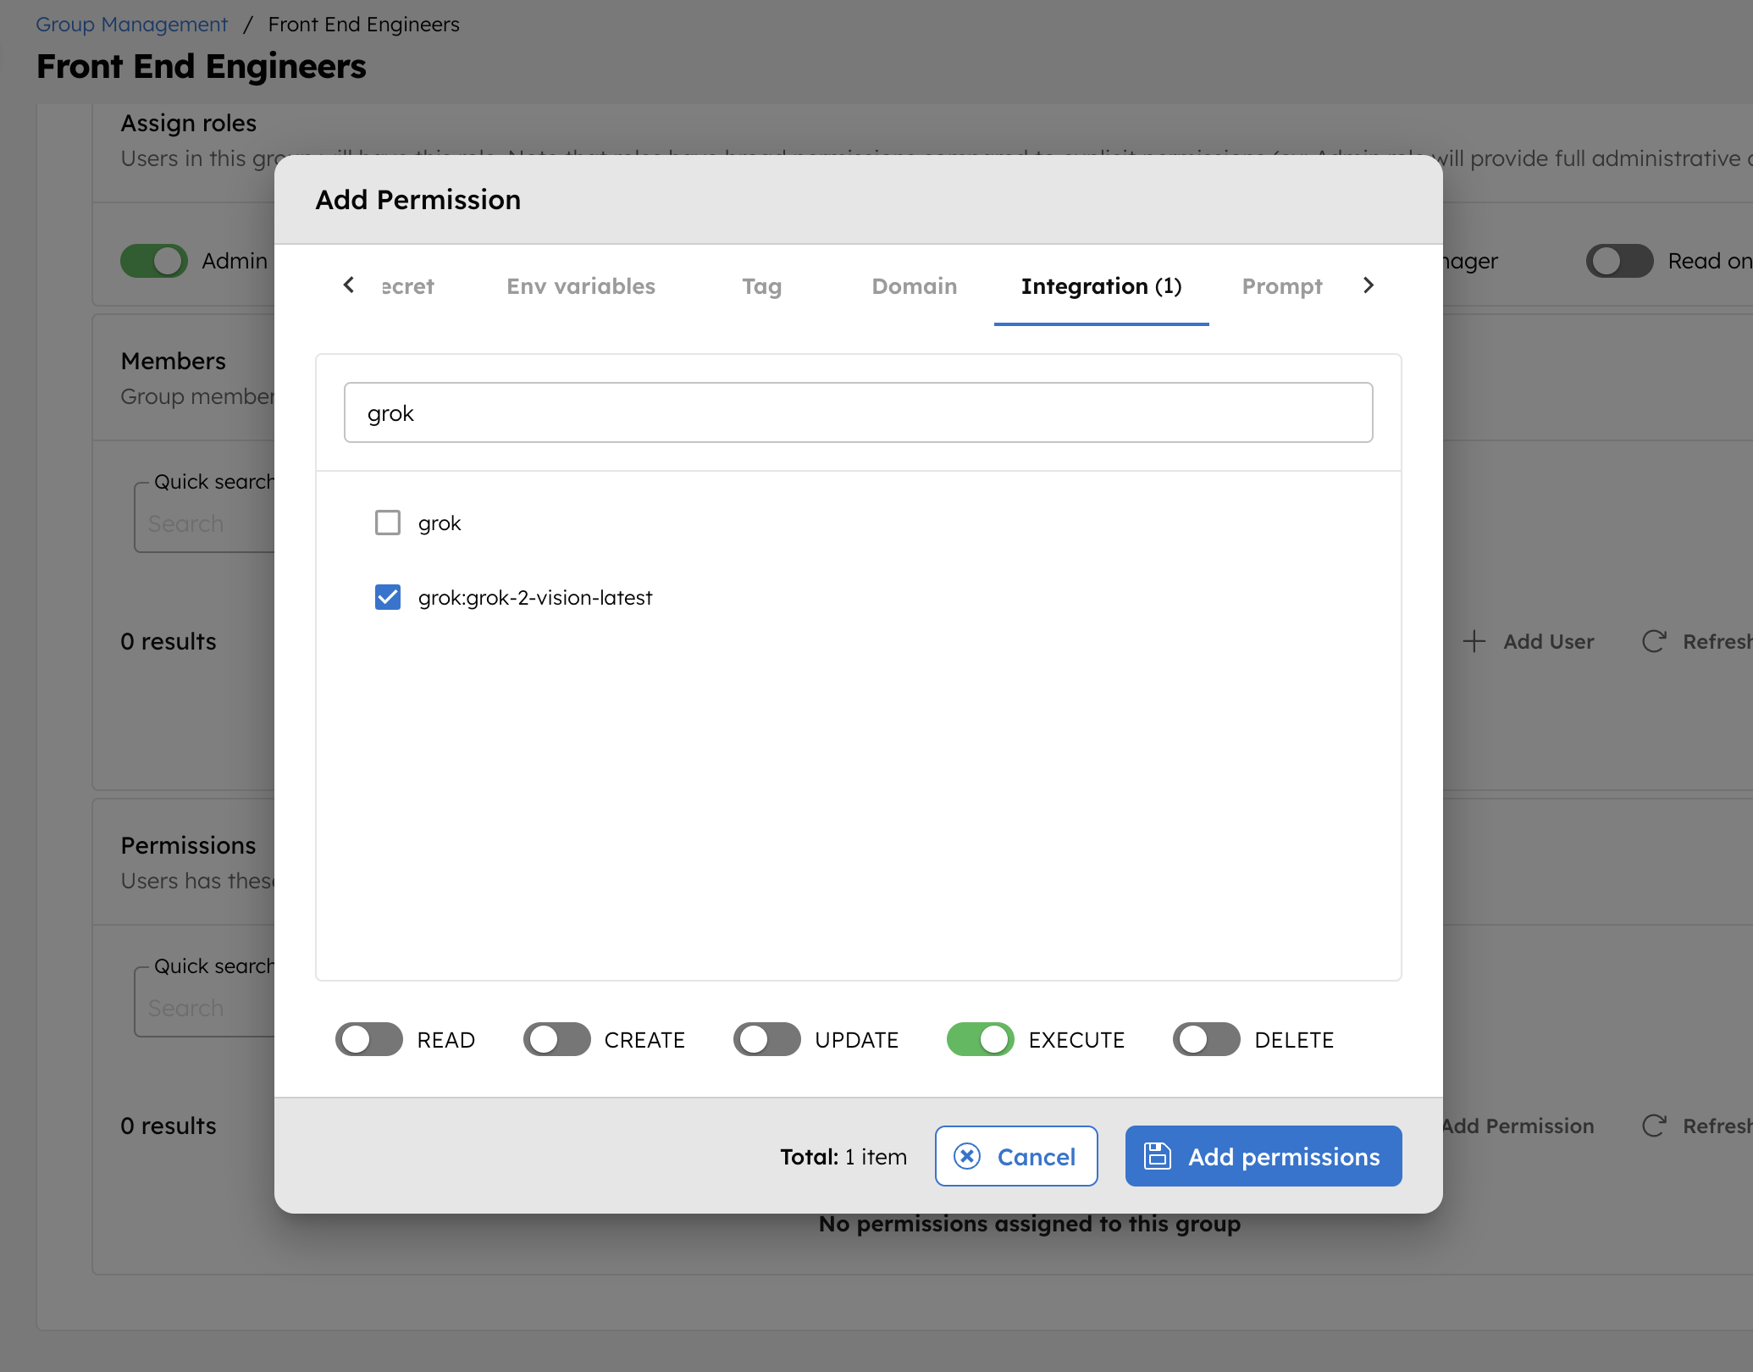Disable the EXECUTE permission toggle
The height and width of the screenshot is (1372, 1753).
[x=981, y=1039]
